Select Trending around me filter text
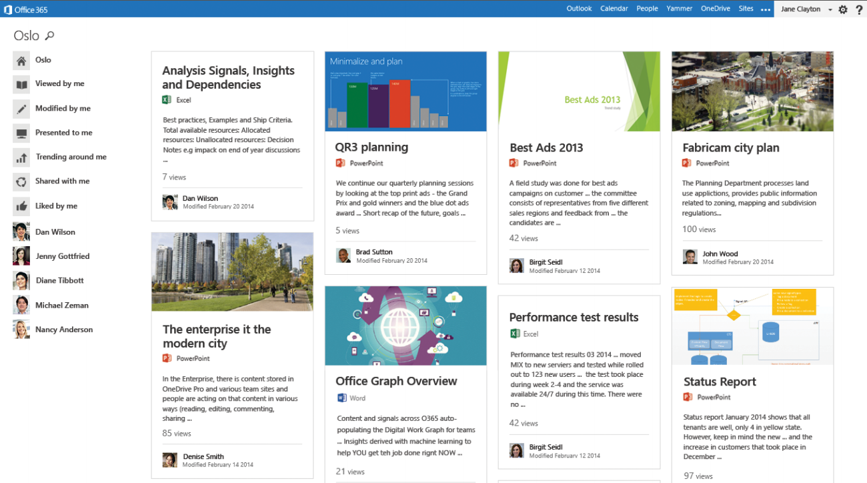This screenshot has width=867, height=483. pos(71,157)
